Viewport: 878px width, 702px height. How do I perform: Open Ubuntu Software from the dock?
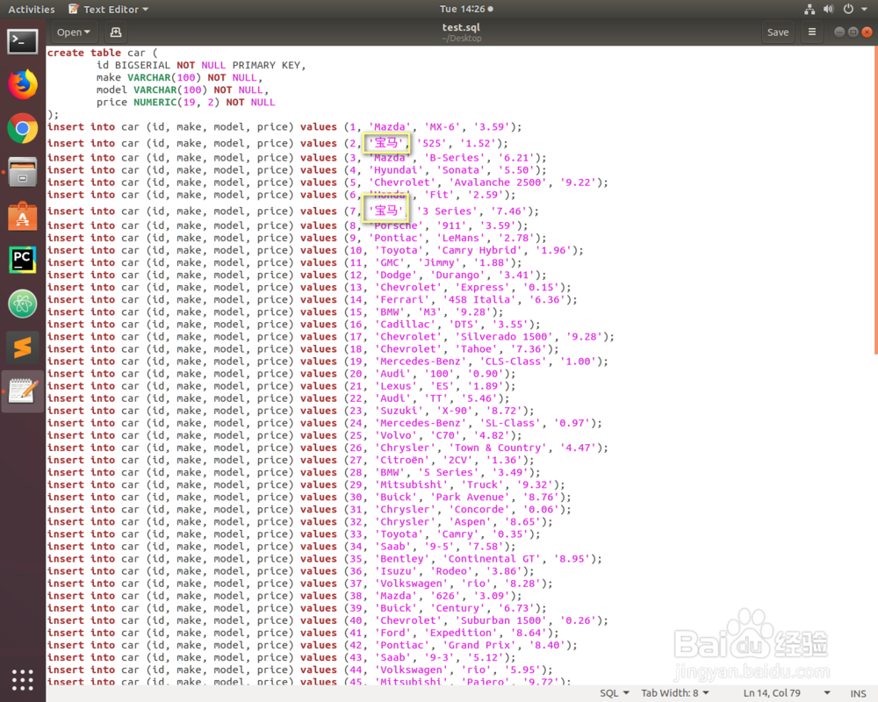[x=23, y=216]
